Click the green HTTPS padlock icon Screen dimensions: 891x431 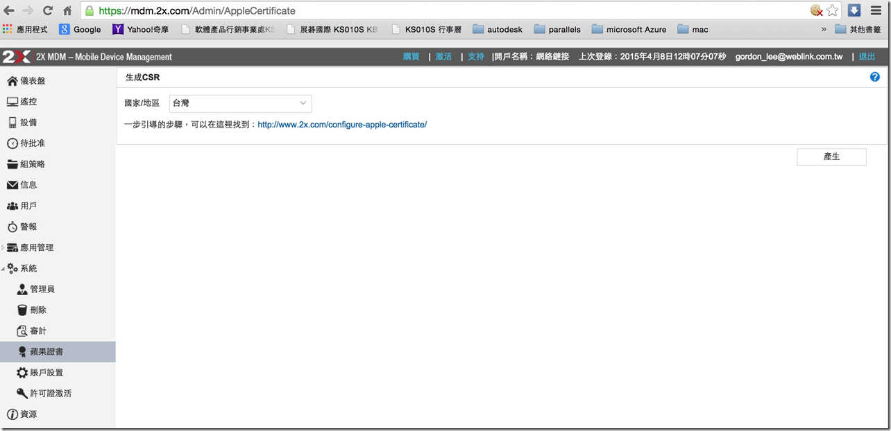pyautogui.click(x=89, y=10)
